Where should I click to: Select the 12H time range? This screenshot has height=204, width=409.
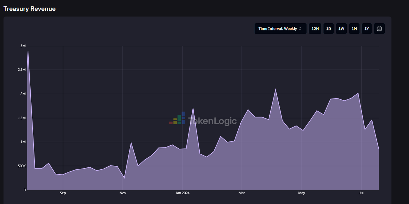315,29
